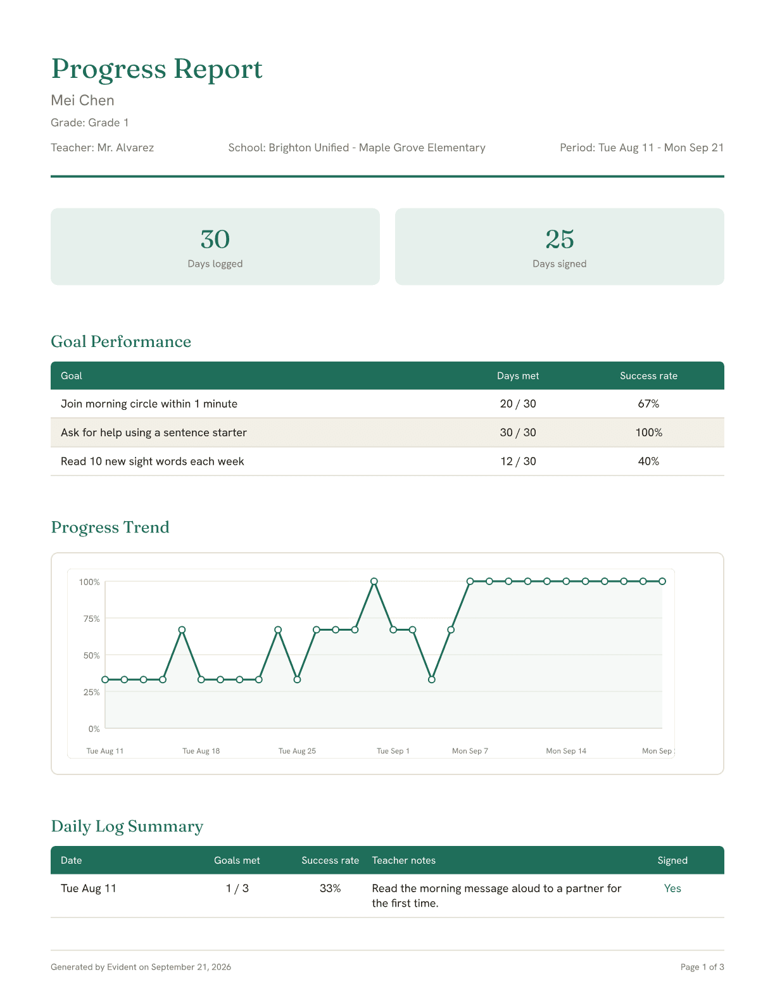Click the 50% y-axis label
This screenshot has height=1003, width=775.
pyautogui.click(x=92, y=655)
